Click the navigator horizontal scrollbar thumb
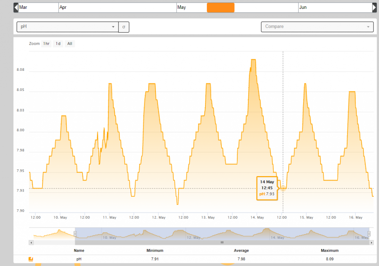 pyautogui.click(x=222, y=243)
